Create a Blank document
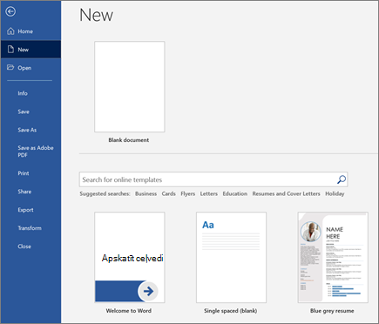 pos(130,87)
